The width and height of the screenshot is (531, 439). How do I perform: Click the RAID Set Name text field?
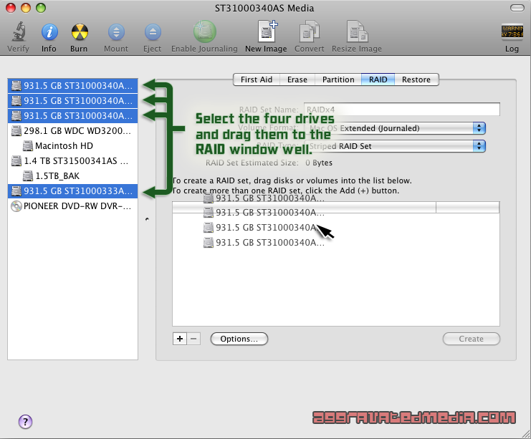pos(401,110)
